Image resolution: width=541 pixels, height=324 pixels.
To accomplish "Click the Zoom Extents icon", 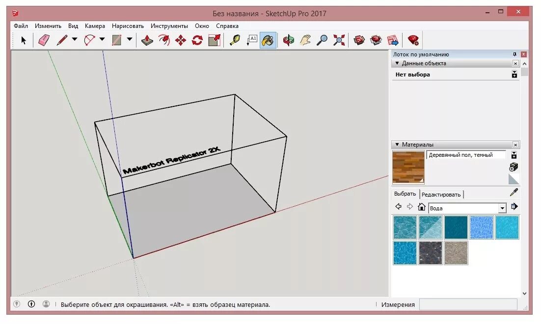I will click(338, 39).
